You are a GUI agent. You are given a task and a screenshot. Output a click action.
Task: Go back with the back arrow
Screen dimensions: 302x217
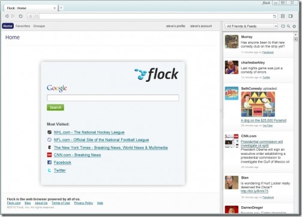pyautogui.click(x=7, y=16)
